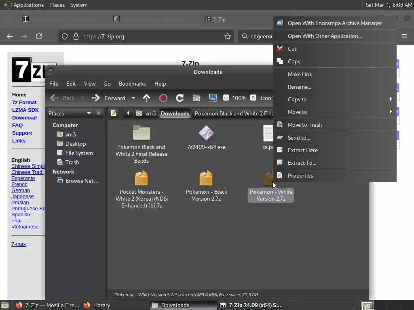Viewport: 414px width, 310px height.
Task: Open the Forward history dropdown arrow
Action: pyautogui.click(x=133, y=98)
